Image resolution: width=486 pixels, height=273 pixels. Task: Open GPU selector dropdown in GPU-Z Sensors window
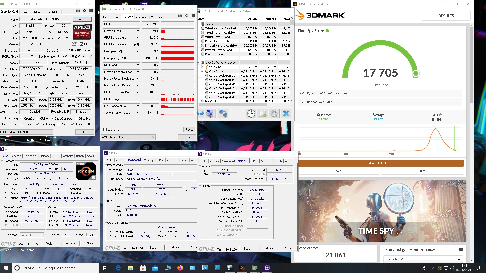pyautogui.click(x=128, y=137)
